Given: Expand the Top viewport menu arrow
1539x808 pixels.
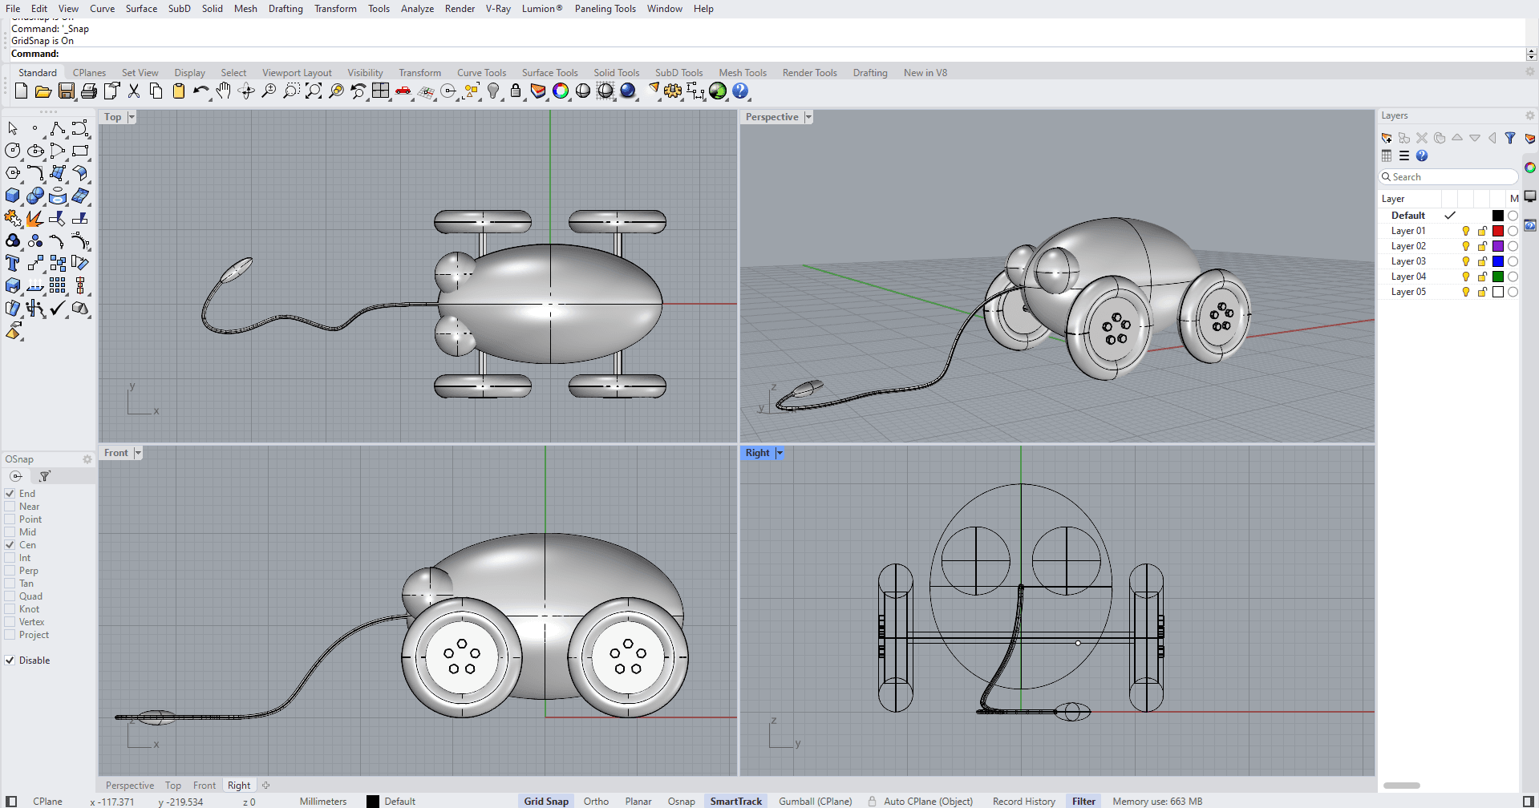Looking at the screenshot, I should tap(132, 117).
